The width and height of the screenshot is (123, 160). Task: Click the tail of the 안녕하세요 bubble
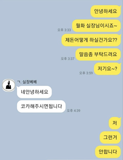[120, 7]
